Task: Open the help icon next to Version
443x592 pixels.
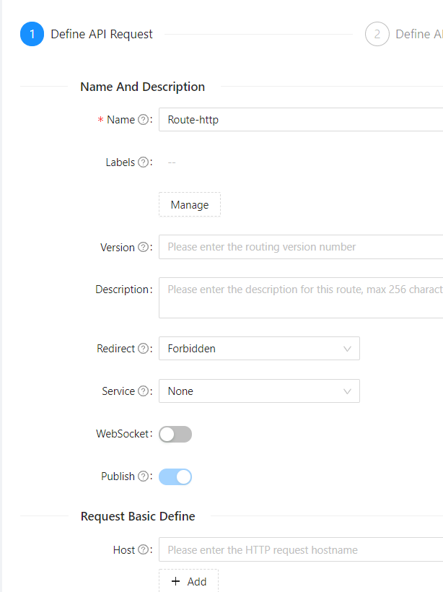Action: 143,248
